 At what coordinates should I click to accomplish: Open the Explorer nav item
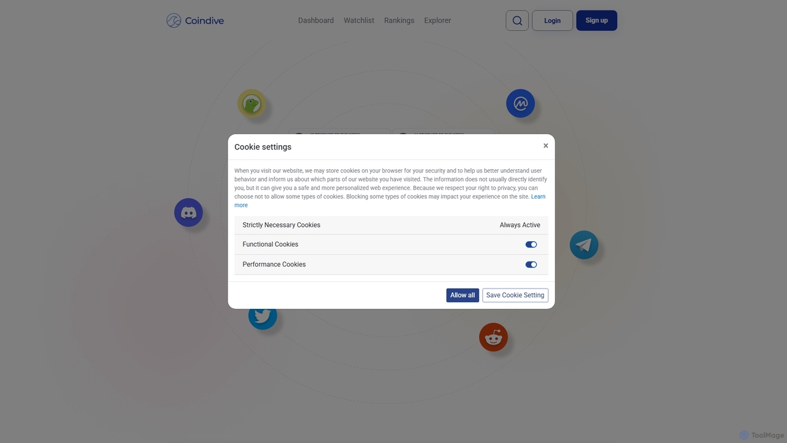pos(438,20)
